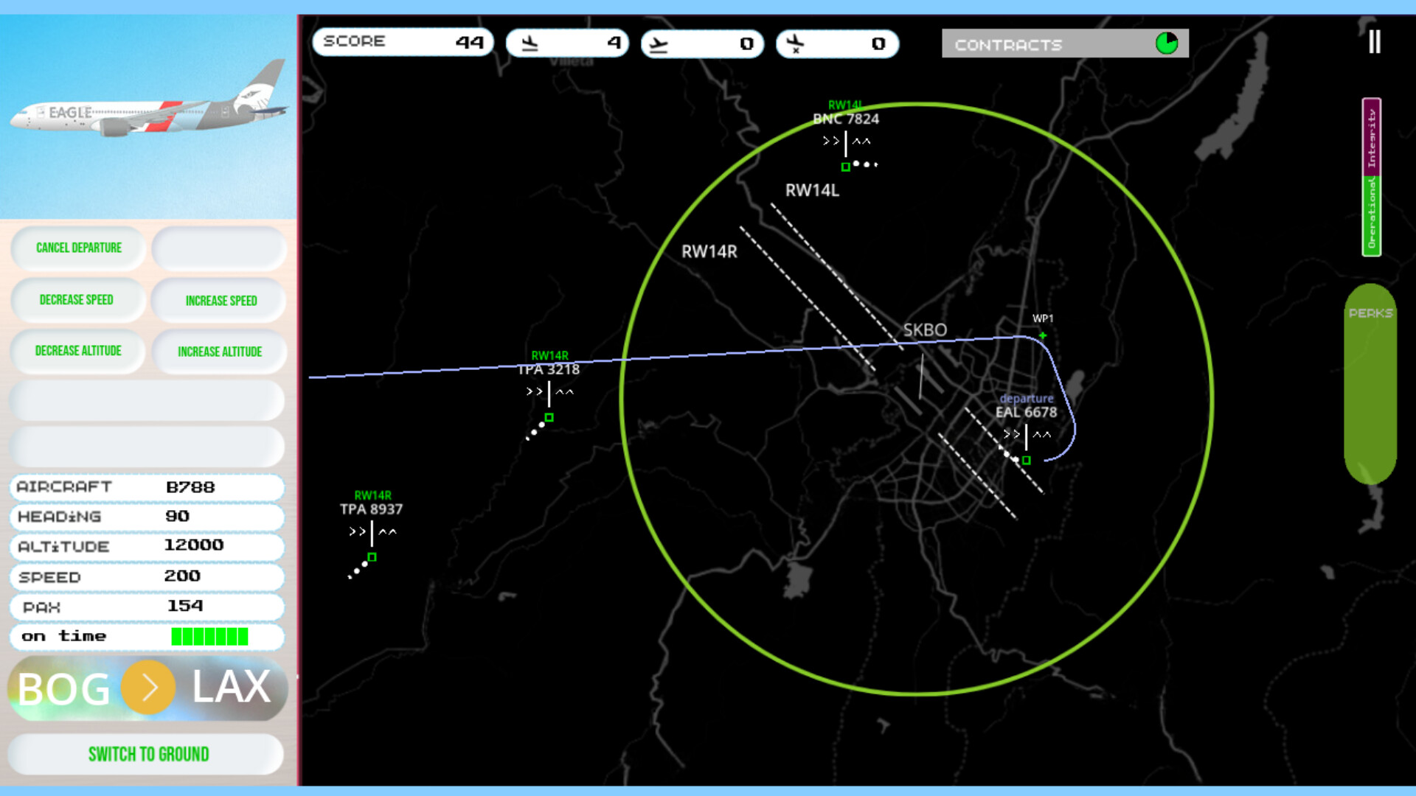Click the landed aircraft counter icon
Screen dimensions: 1416x796
(x=530, y=43)
